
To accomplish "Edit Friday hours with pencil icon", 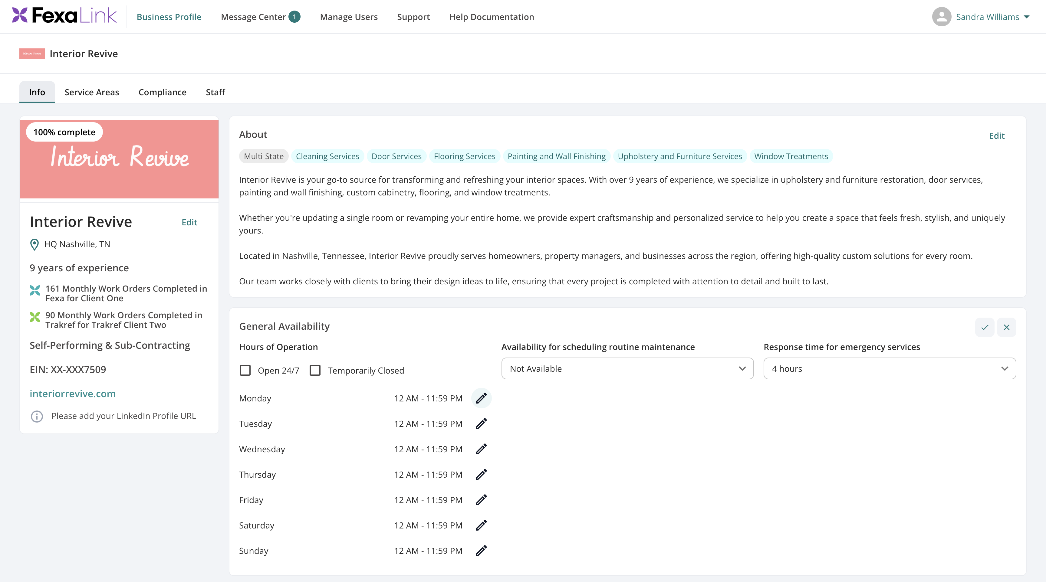I will click(481, 500).
